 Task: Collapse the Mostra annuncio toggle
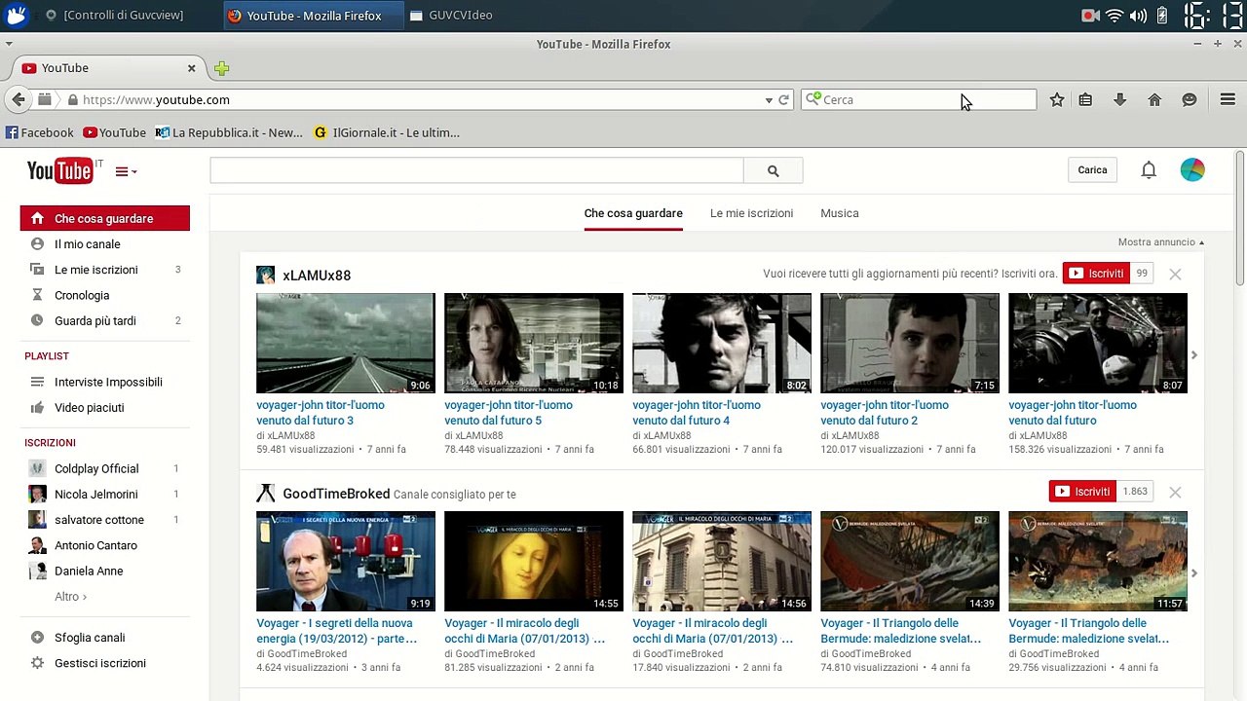(1160, 241)
